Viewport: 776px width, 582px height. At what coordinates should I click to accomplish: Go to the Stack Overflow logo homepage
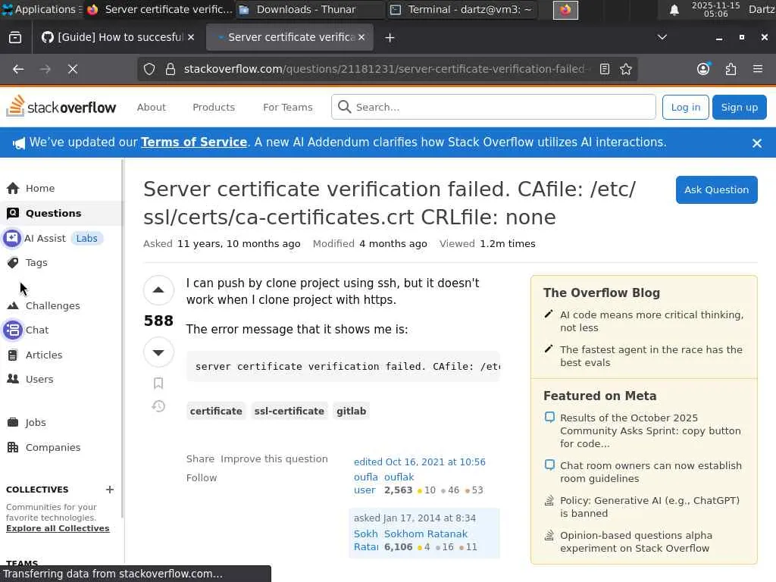61,107
